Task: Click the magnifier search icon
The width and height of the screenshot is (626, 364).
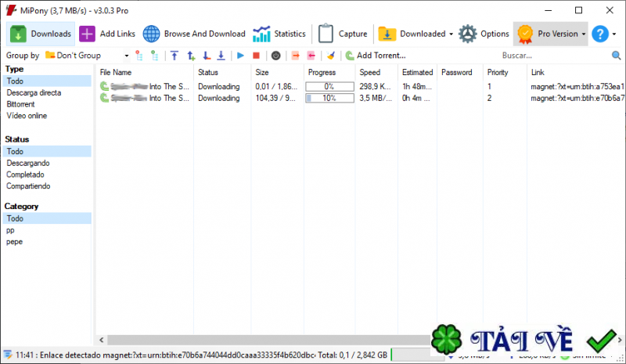Action: [617, 56]
